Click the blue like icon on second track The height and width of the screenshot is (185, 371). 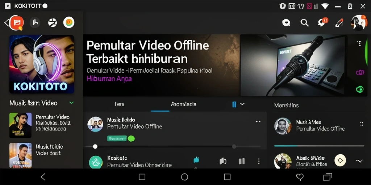[196, 160]
